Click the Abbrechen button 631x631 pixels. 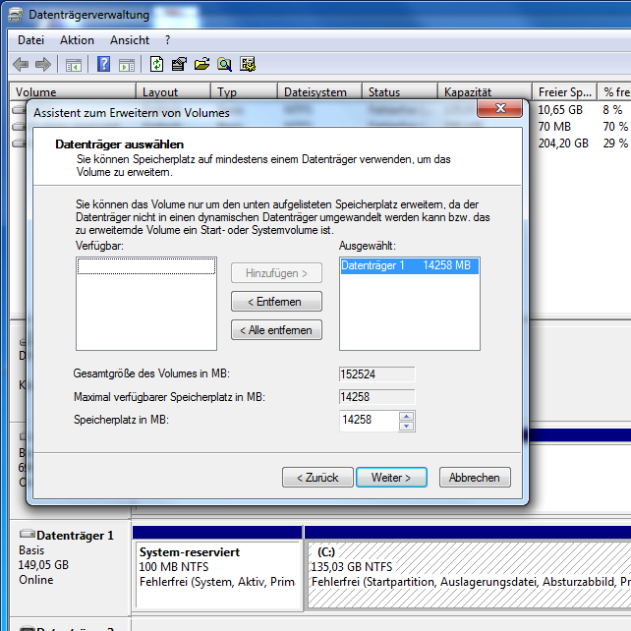(475, 478)
